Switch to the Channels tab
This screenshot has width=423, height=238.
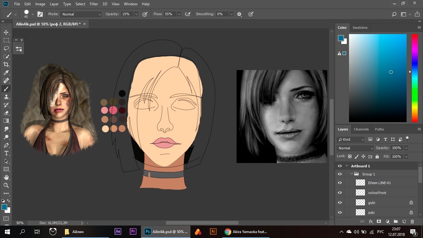pos(361,129)
